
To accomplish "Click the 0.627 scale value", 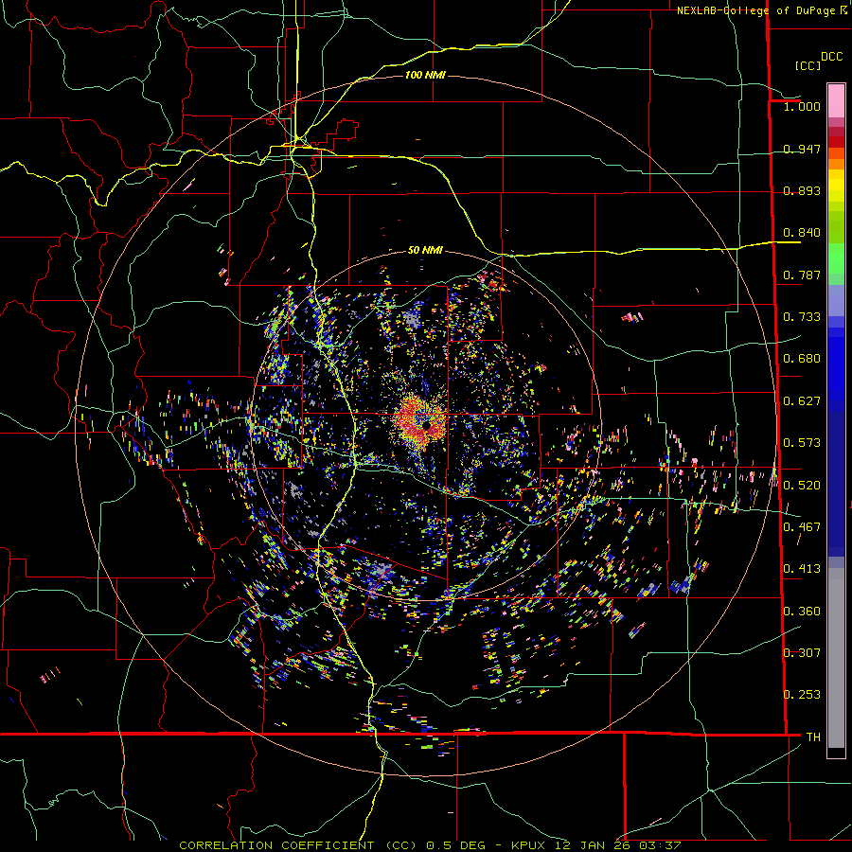I will point(802,401).
